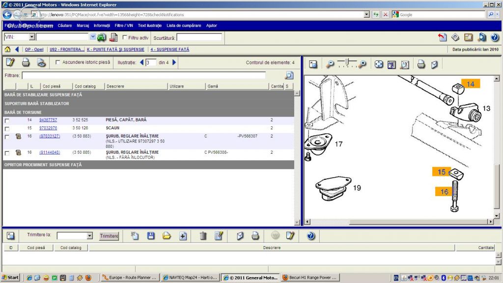503x283 pixels.
Task: Click the Filtrare input field
Action: click(144, 75)
